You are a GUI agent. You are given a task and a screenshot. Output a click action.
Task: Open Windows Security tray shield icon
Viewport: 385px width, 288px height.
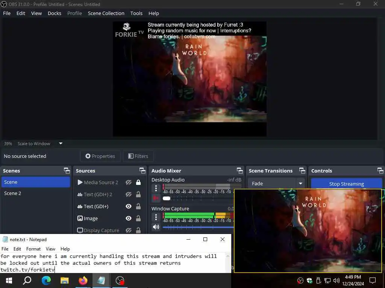pyautogui.click(x=309, y=280)
